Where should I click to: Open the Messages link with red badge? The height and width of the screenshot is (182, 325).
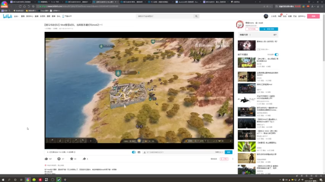[280, 16]
